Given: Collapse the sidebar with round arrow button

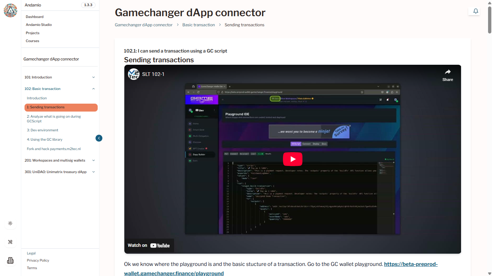Looking at the screenshot, I should coord(99,138).
